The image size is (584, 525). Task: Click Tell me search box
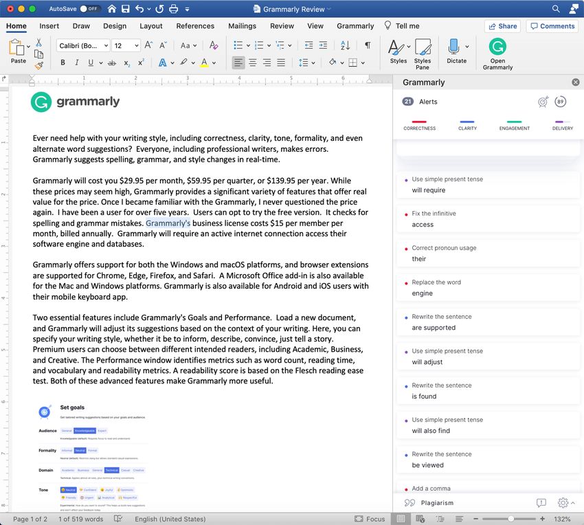click(x=402, y=25)
